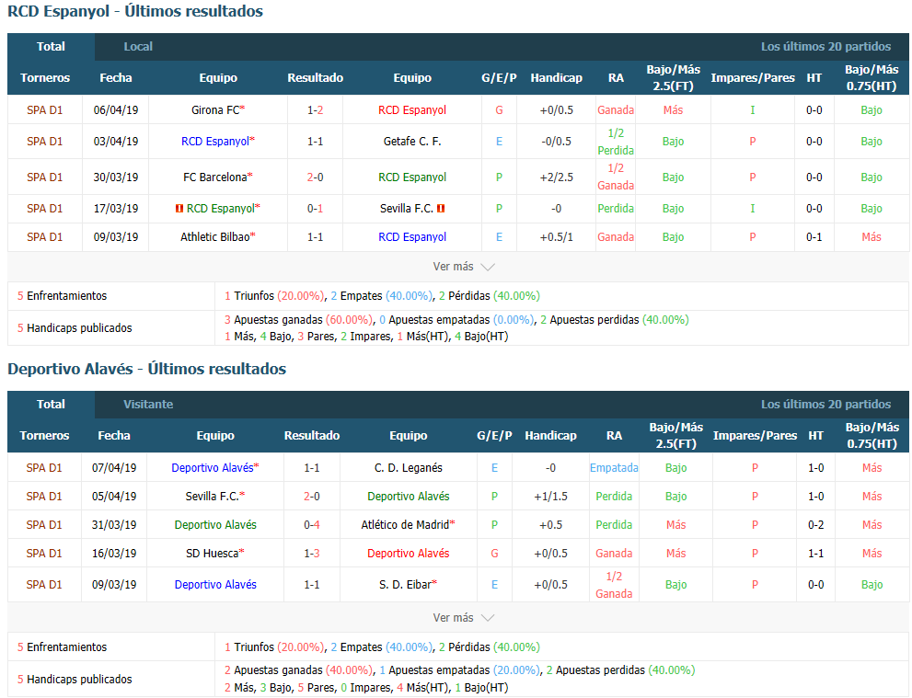This screenshot has height=698, width=912.
Task: Open the Getafe C. F. team link
Action: pos(412,142)
